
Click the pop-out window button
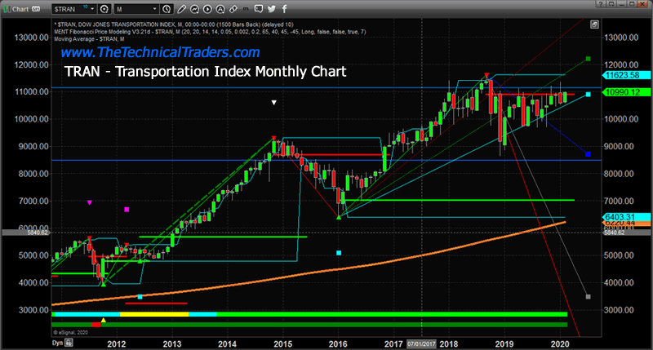pos(611,4)
